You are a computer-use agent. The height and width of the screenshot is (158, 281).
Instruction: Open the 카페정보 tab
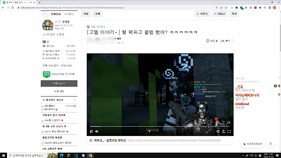click(55, 14)
